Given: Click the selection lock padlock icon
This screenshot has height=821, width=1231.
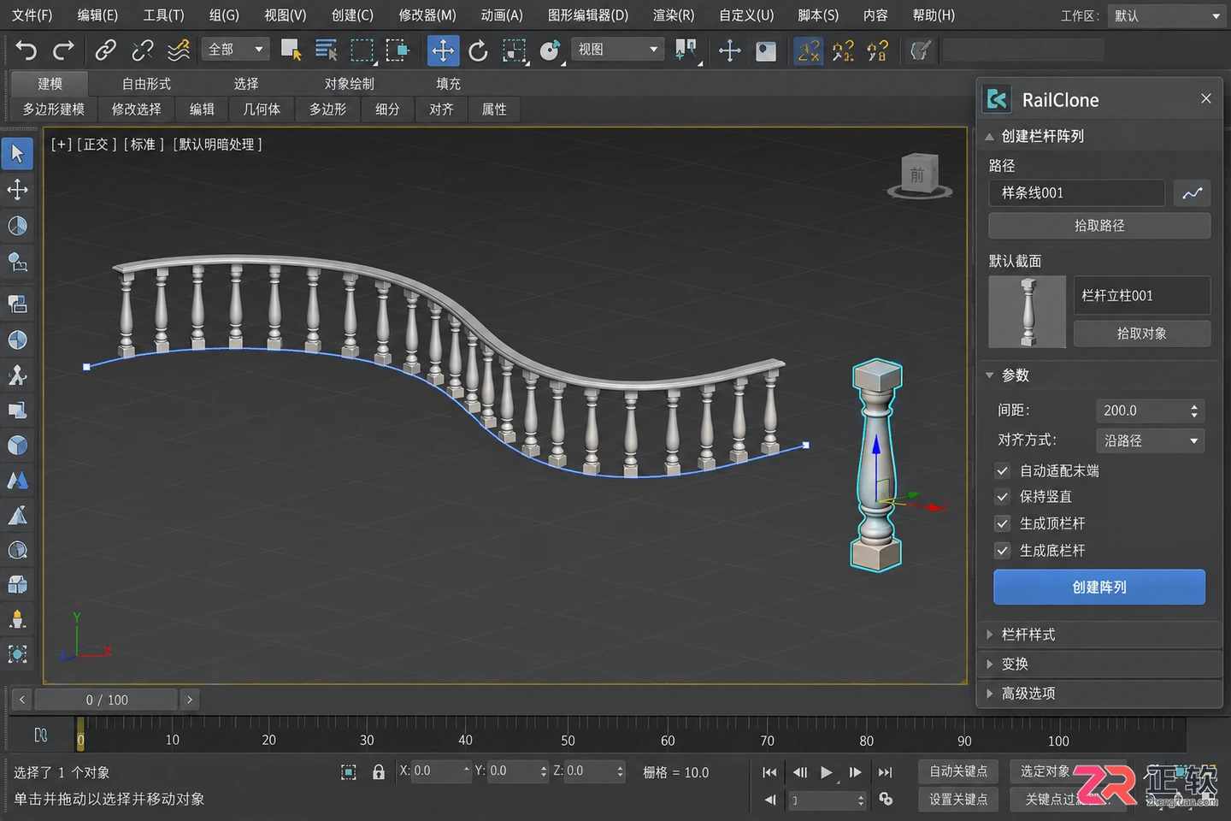Looking at the screenshot, I should tap(379, 772).
